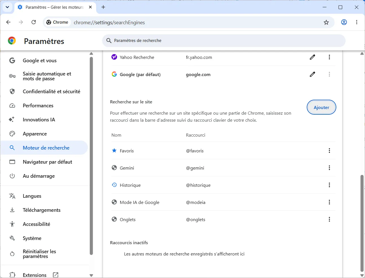Image resolution: width=365 pixels, height=278 pixels.
Task: Click the google.com shortcut text
Action: pyautogui.click(x=198, y=75)
